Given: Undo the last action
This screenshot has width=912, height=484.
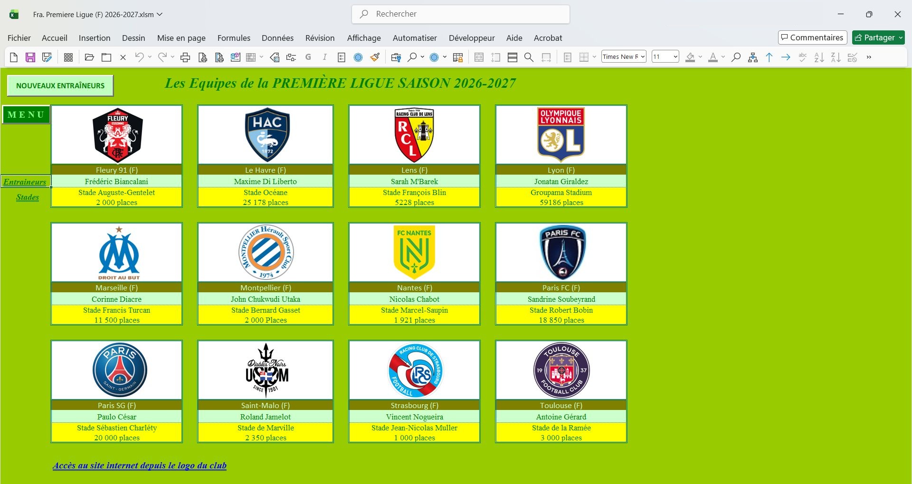Looking at the screenshot, I should pyautogui.click(x=139, y=57).
